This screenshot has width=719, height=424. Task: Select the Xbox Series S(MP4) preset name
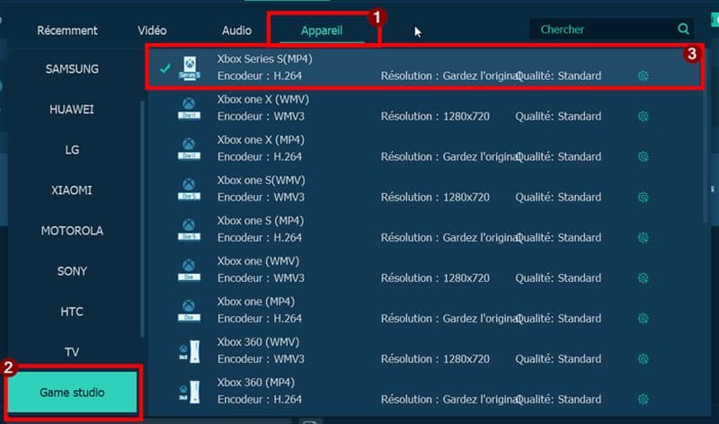click(x=264, y=59)
